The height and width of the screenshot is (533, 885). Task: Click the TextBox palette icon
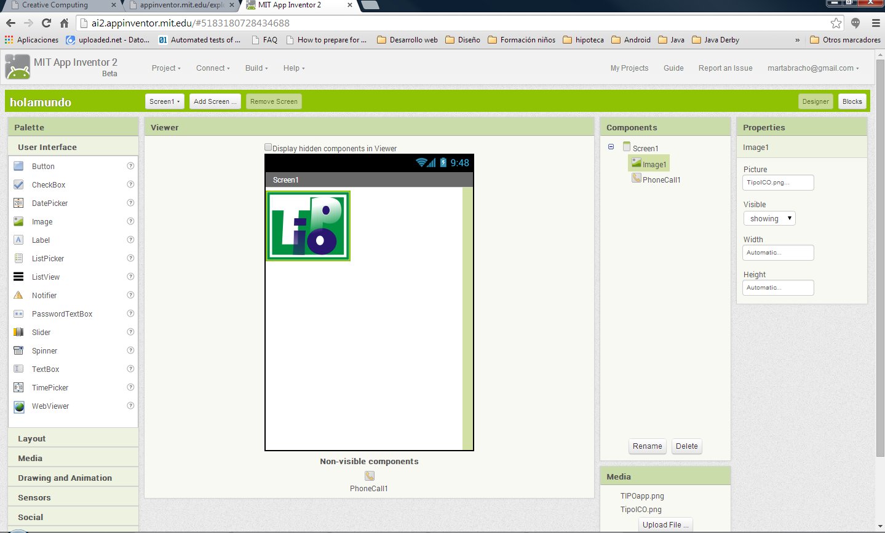[x=18, y=369]
